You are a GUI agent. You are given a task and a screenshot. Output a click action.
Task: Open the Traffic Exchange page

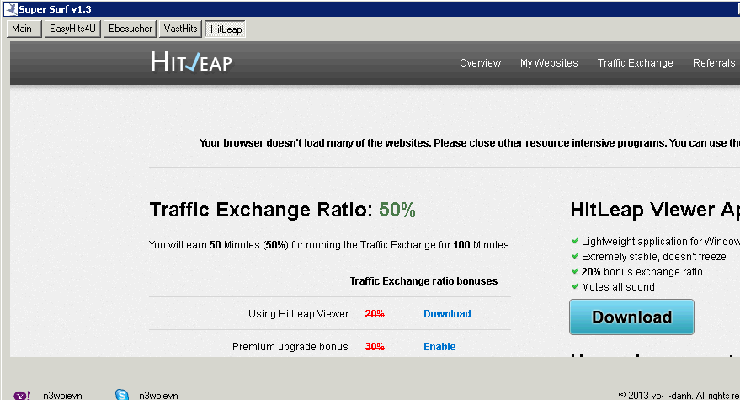click(x=636, y=63)
